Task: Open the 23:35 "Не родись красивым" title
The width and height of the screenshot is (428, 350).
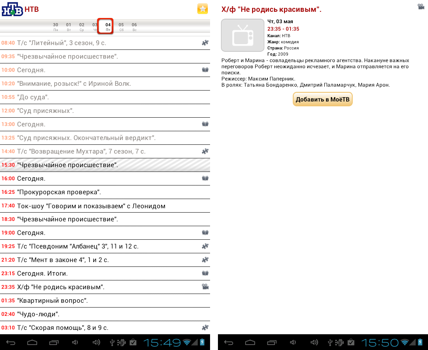Action: coord(60,287)
